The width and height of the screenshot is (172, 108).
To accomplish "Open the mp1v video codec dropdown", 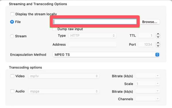I will coord(64,76).
